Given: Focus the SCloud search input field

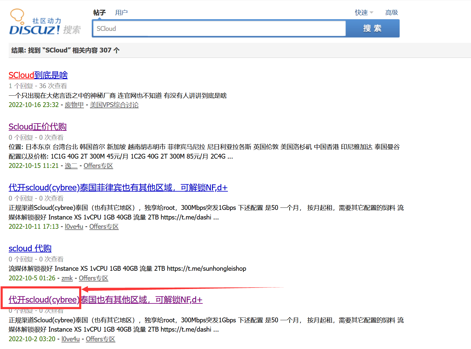Looking at the screenshot, I should click(219, 28).
